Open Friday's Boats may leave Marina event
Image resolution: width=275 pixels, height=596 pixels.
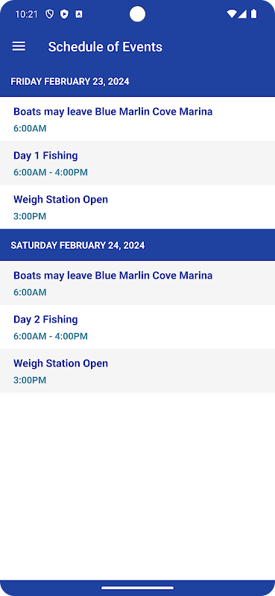pos(137,119)
